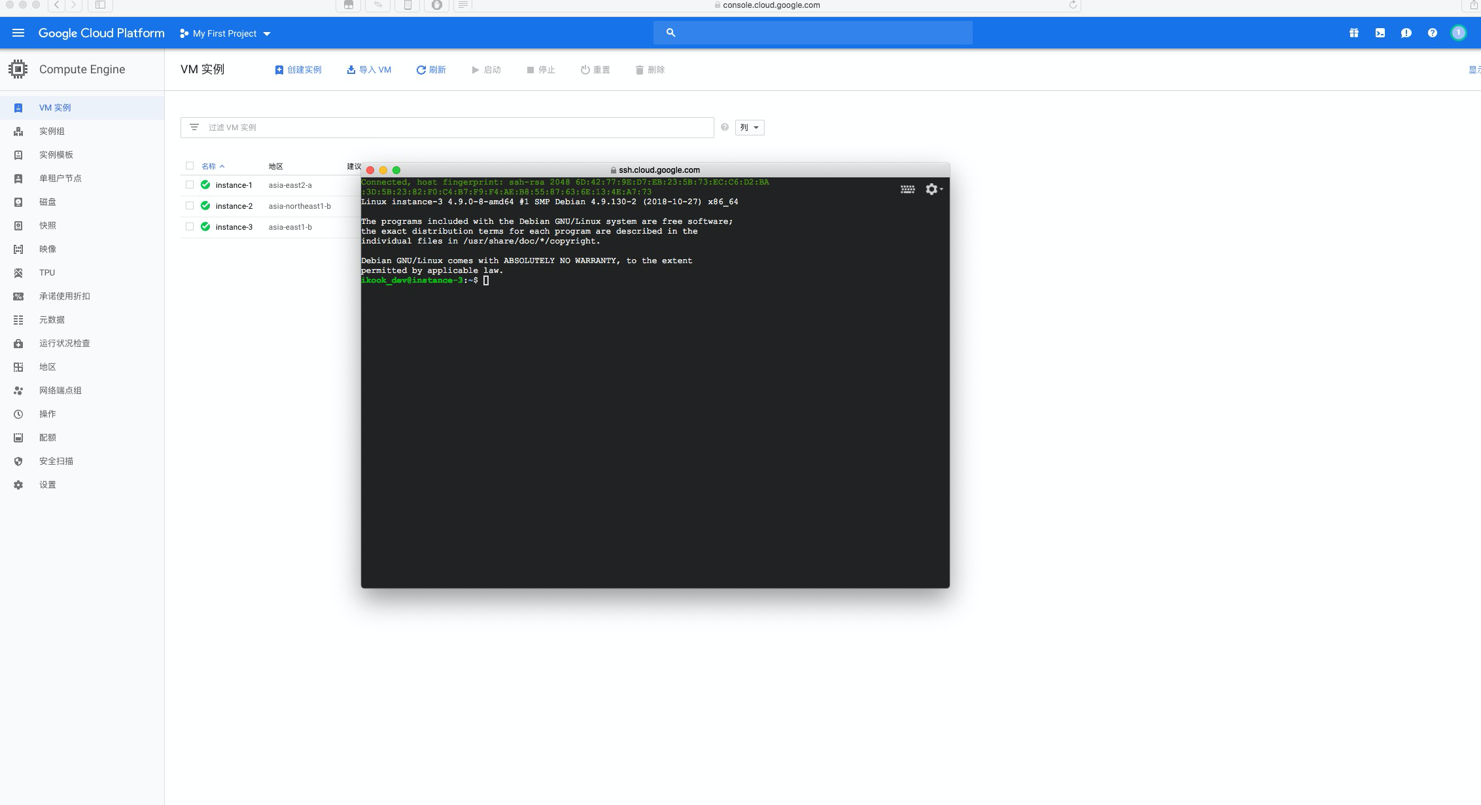Open the instance-3 link
Viewport: 1481px width, 805px height.
click(234, 227)
